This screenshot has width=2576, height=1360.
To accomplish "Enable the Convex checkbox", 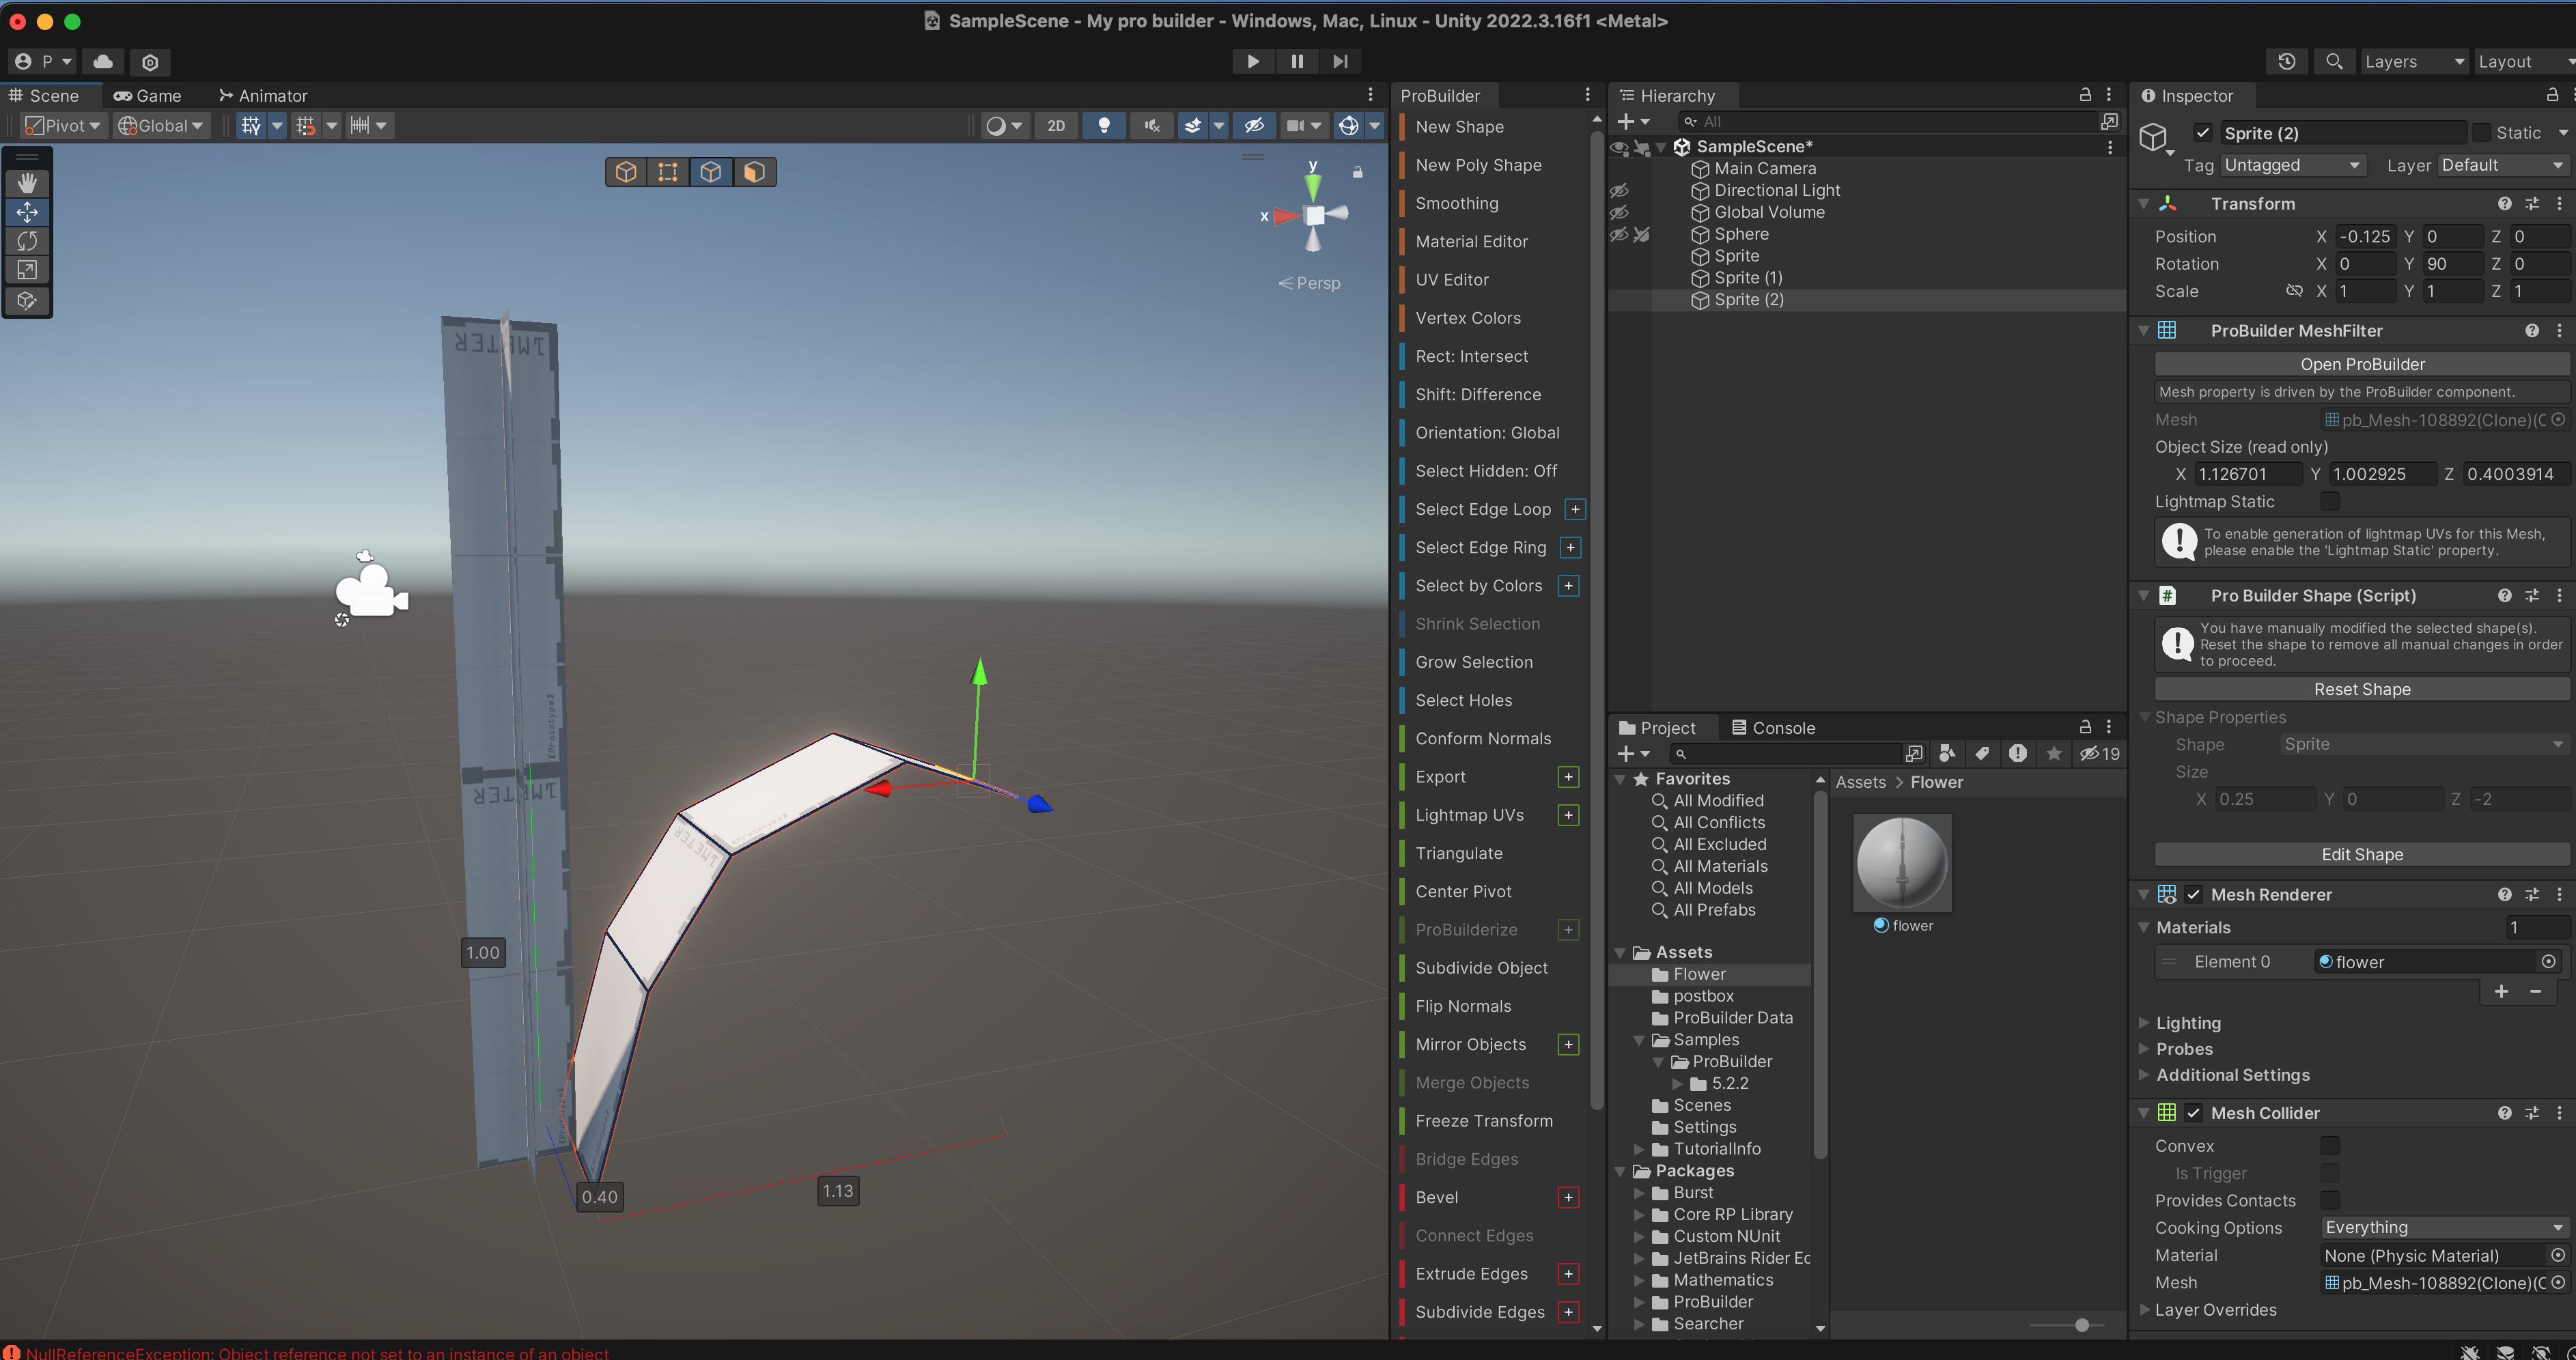I will point(2330,1146).
